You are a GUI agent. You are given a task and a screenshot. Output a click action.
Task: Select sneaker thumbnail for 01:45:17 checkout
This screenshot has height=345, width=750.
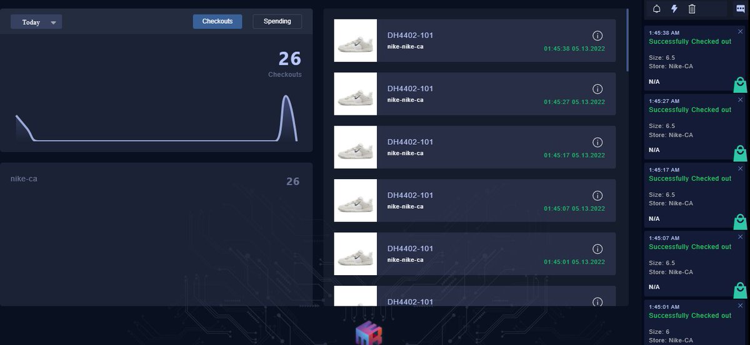coord(356,147)
